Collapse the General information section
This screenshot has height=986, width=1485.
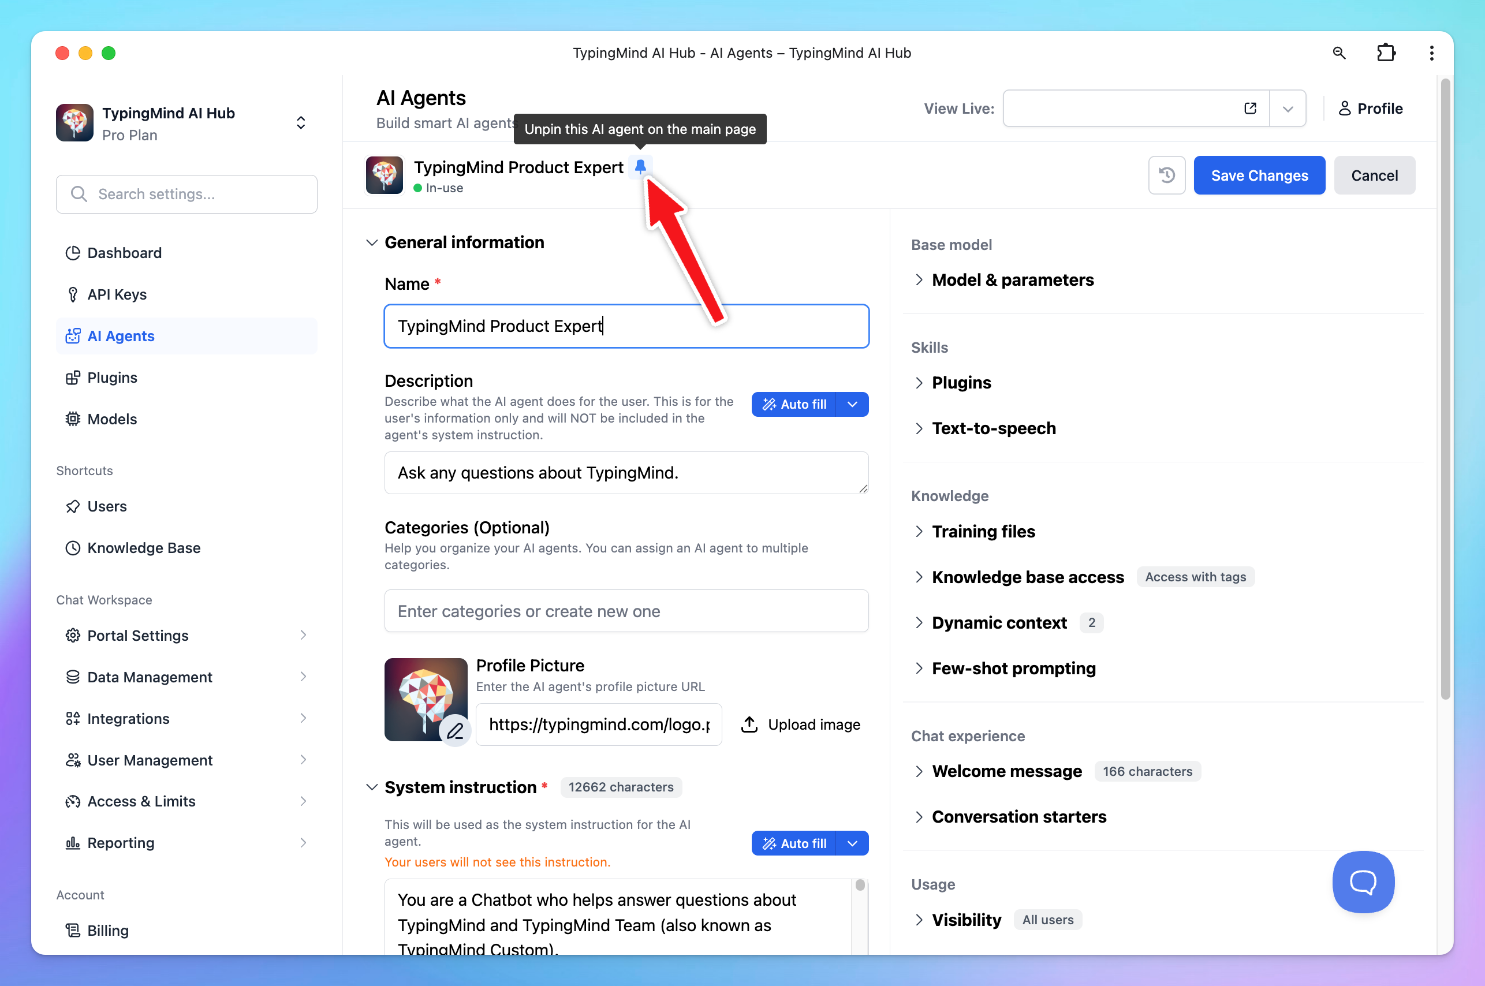[x=372, y=242]
